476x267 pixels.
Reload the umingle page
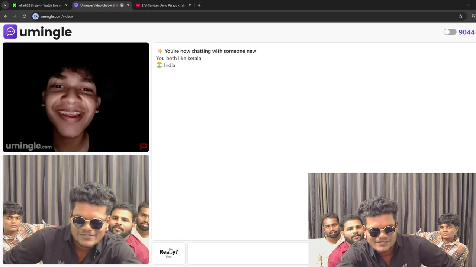pyautogui.click(x=24, y=16)
